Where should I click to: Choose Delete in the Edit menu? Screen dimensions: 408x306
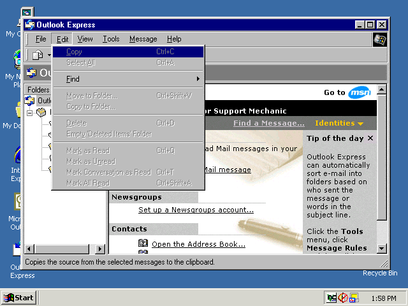[x=128, y=123]
